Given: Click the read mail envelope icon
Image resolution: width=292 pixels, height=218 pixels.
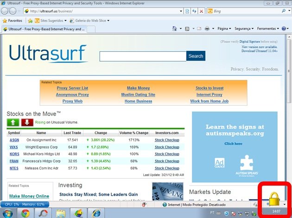Looking at the screenshot, I should click(x=199, y=29).
